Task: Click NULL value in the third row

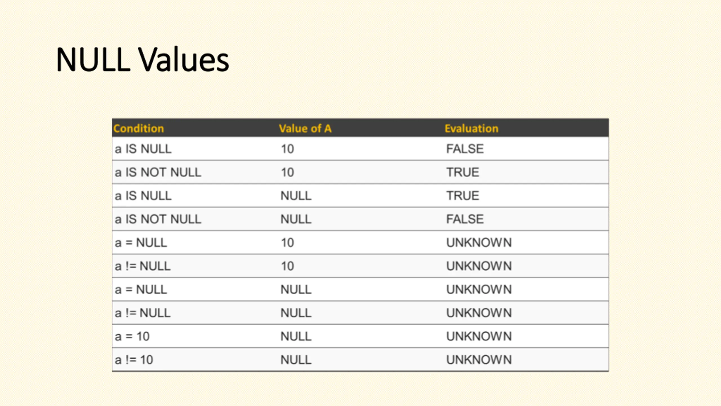Action: coord(296,196)
